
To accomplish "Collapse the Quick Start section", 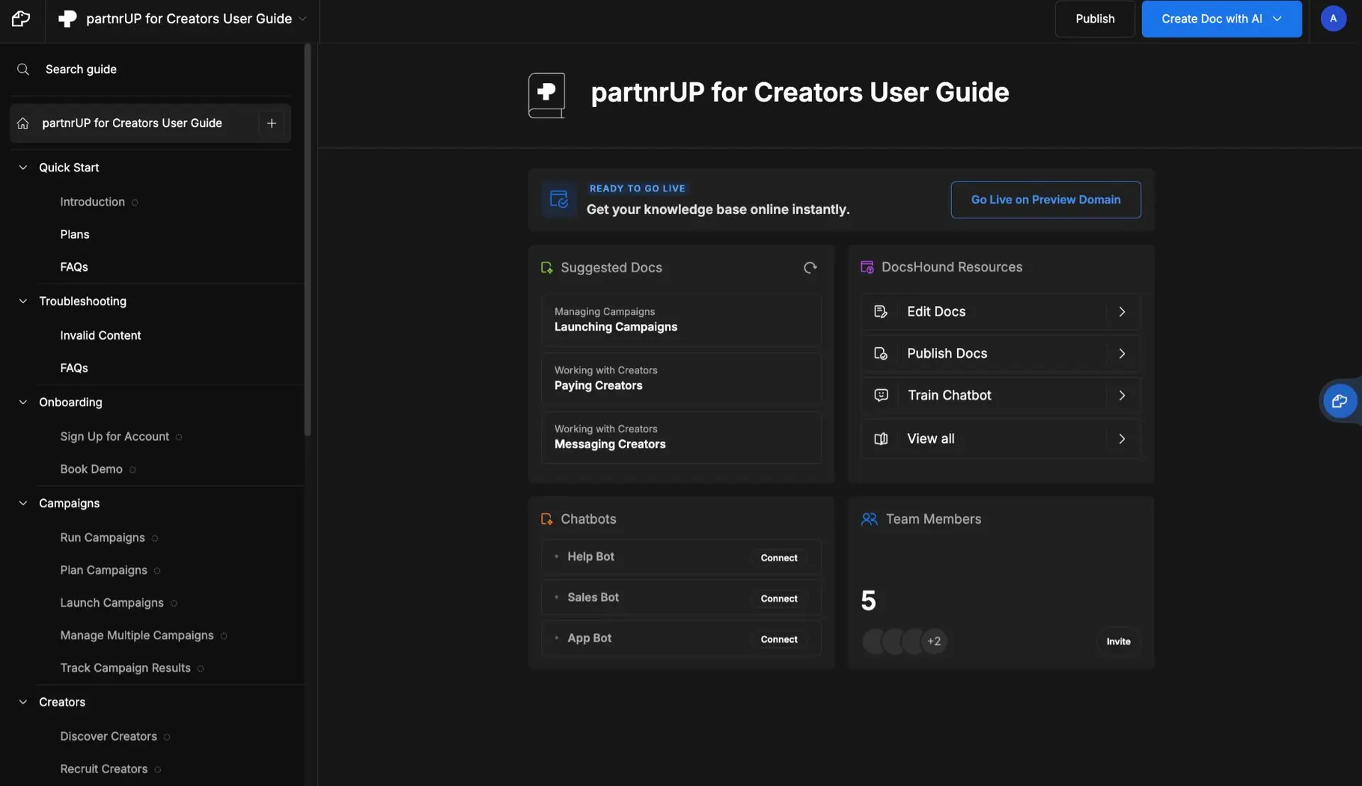I will coord(23,167).
